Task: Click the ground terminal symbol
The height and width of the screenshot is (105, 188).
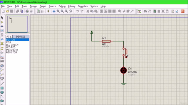Action: [x=124, y=84]
